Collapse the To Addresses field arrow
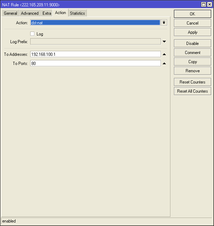The width and height of the screenshot is (214, 226). [x=164, y=54]
